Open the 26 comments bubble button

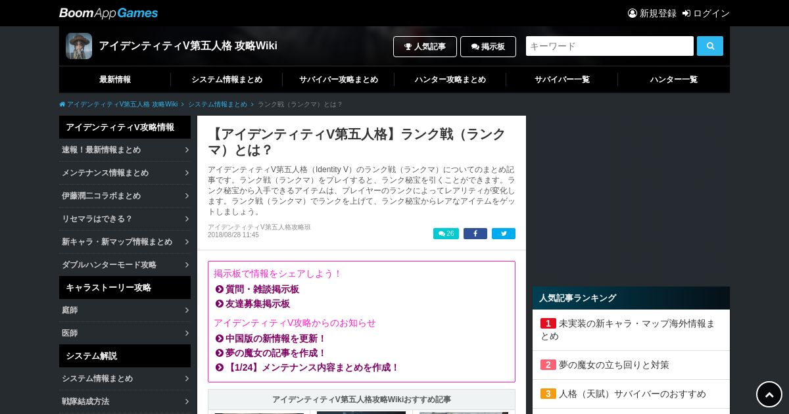click(446, 234)
